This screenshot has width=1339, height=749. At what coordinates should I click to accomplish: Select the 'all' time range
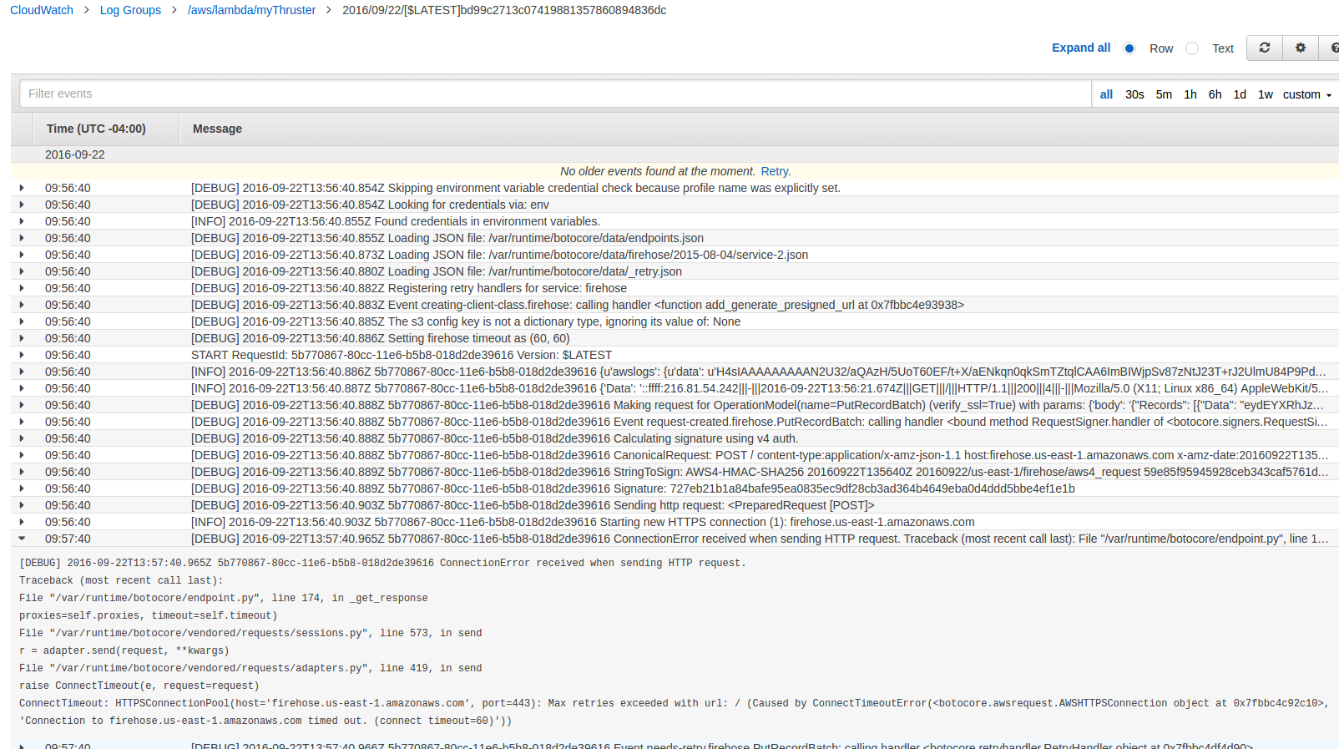click(x=1106, y=94)
